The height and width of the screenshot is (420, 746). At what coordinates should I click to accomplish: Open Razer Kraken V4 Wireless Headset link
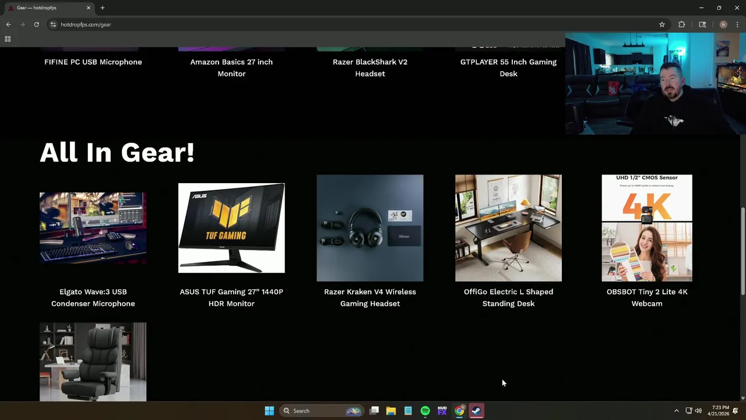(370, 297)
